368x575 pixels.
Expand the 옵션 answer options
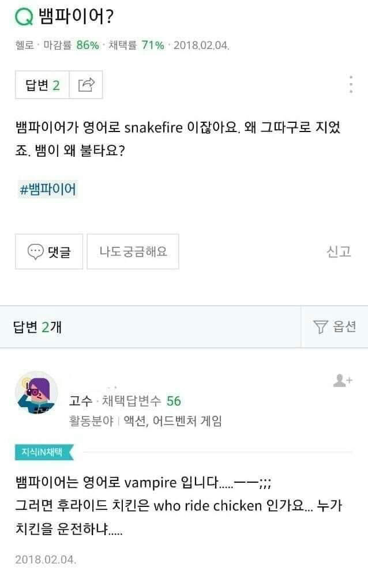pos(334,326)
